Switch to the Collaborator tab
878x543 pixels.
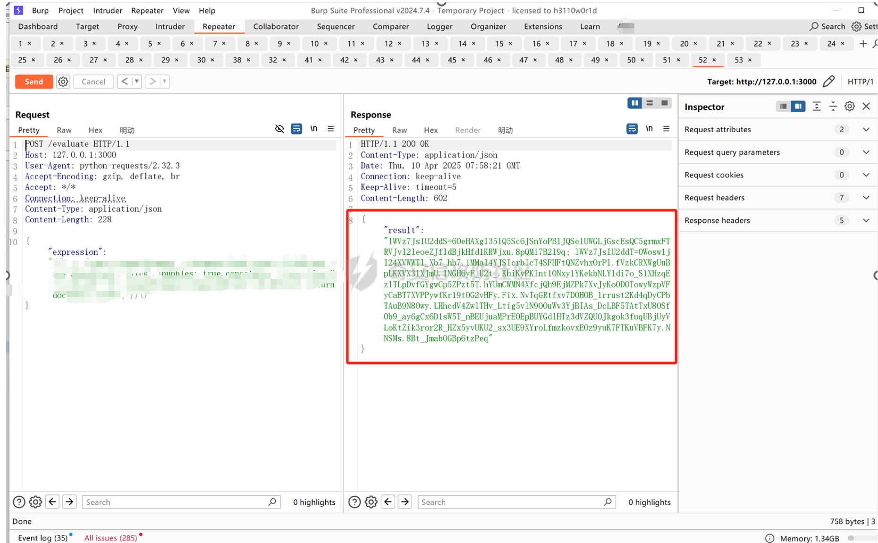tap(276, 26)
